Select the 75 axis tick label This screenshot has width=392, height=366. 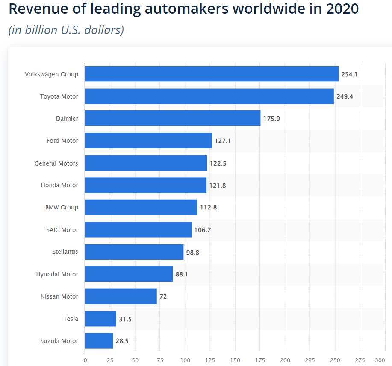160,360
